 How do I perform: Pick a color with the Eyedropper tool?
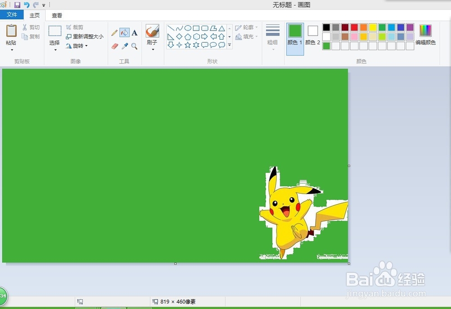tap(125, 46)
